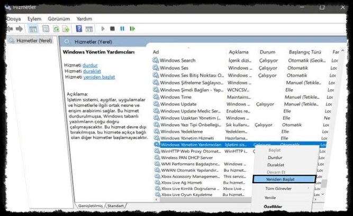
Task: Choose Yenile in the context menu
Action: coord(270,198)
